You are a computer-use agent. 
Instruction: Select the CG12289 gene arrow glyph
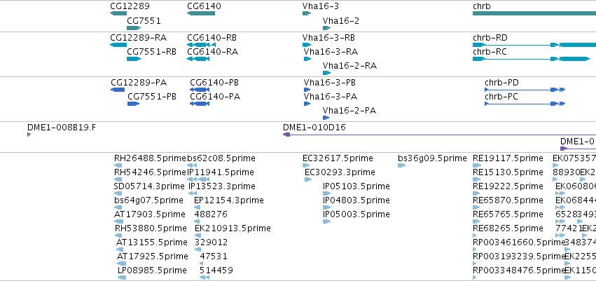pos(118,13)
